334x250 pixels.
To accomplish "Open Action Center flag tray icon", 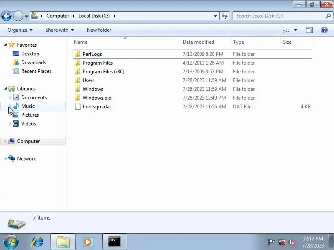I will point(271,242).
